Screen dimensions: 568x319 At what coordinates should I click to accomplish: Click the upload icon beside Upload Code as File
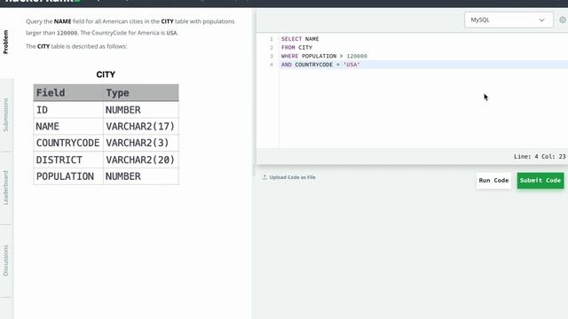[264, 177]
